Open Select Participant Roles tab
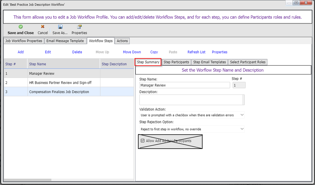The image size is (315, 185). [248, 62]
